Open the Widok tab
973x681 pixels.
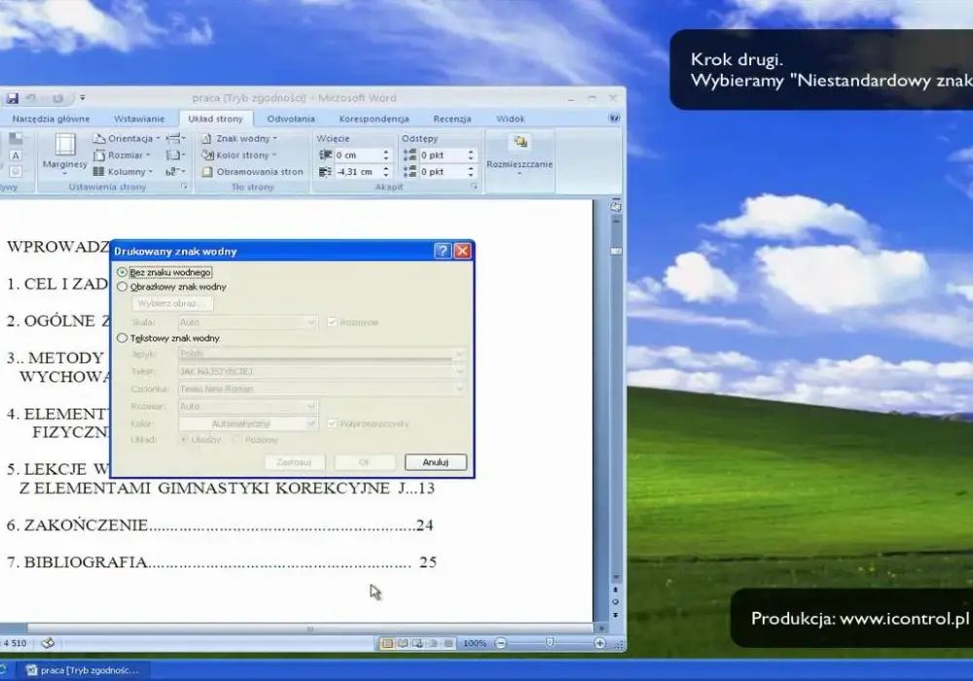pos(510,119)
